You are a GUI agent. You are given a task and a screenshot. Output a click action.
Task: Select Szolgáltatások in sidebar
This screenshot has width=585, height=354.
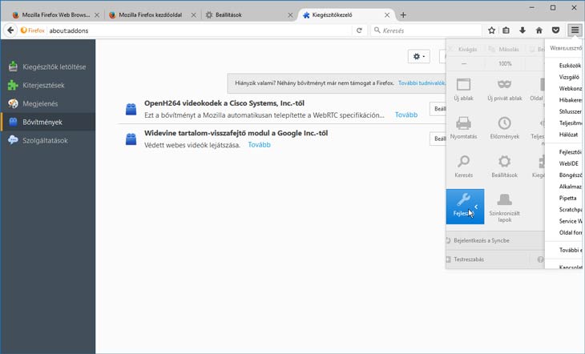(48, 140)
